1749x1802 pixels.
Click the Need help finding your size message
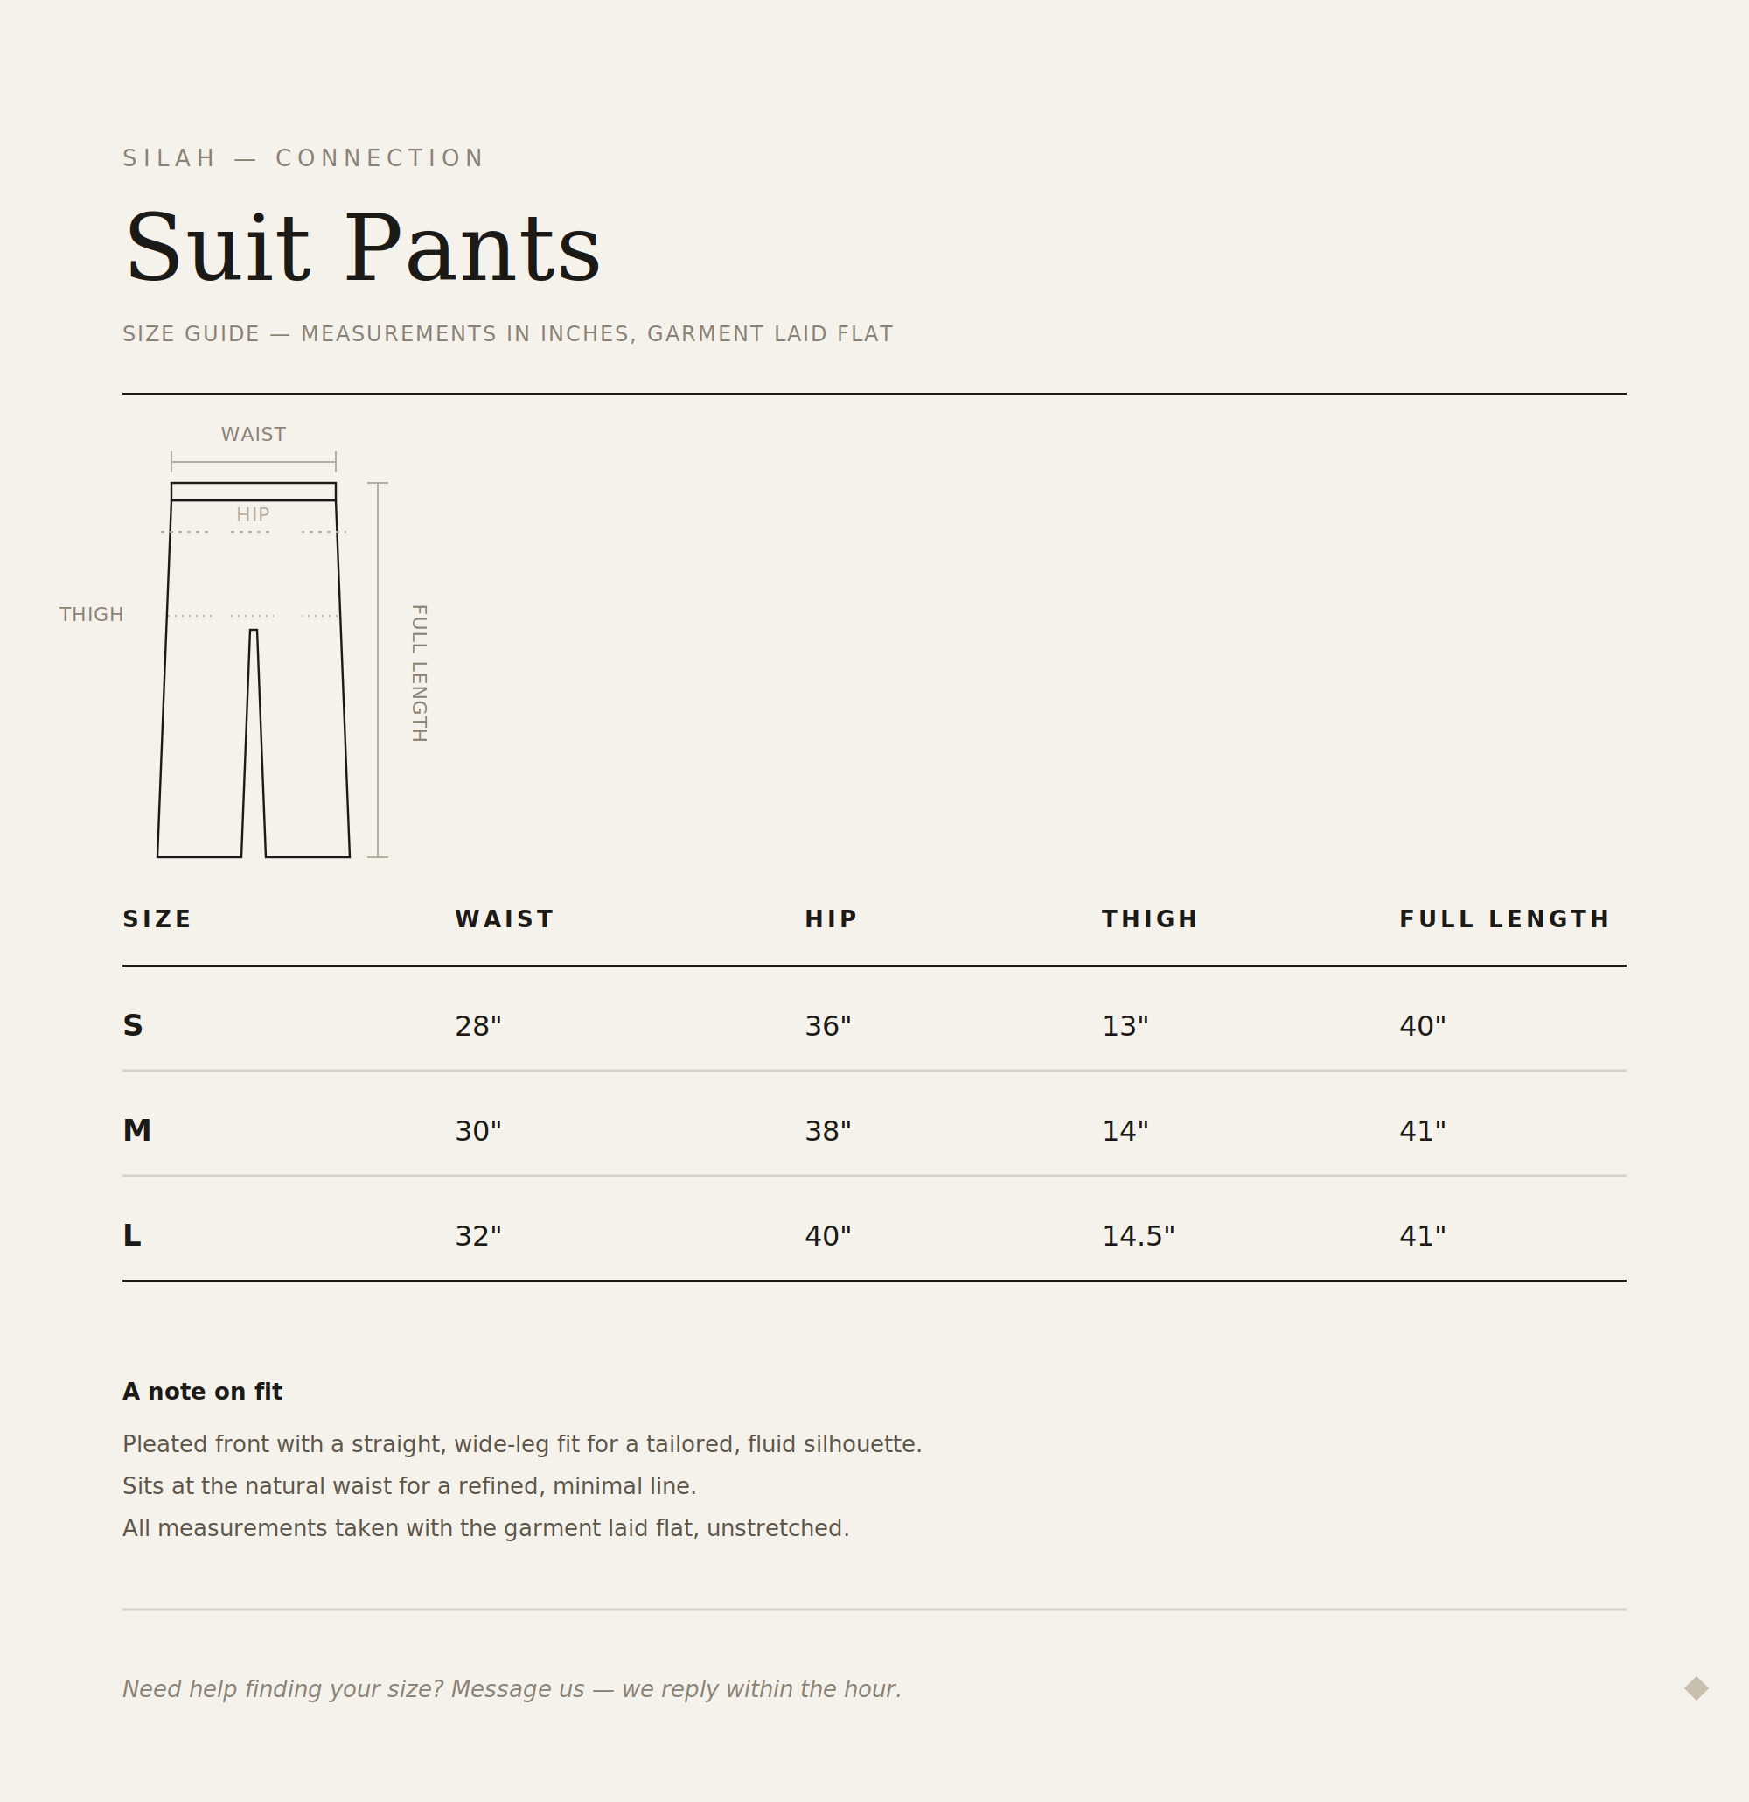pos(512,1689)
